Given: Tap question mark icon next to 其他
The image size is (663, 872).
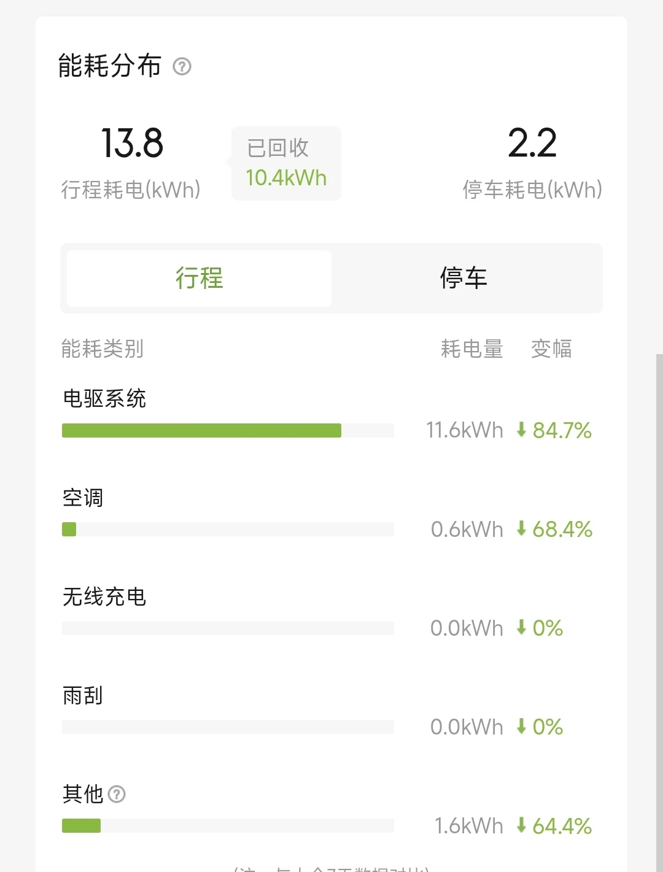Looking at the screenshot, I should point(117,794).
